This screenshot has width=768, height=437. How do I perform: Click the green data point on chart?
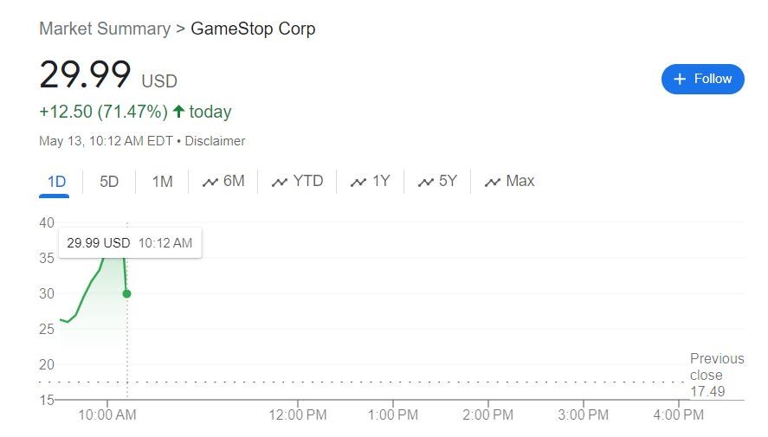tap(127, 293)
